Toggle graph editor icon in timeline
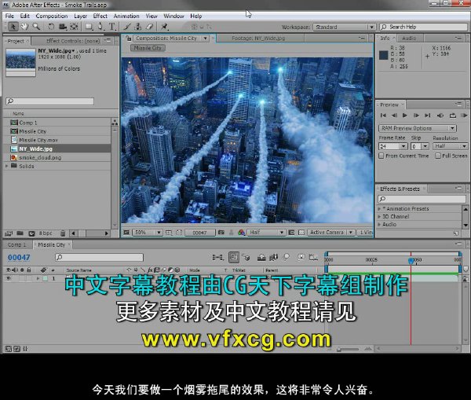Image resolution: width=471 pixels, height=400 pixels. (x=313, y=257)
